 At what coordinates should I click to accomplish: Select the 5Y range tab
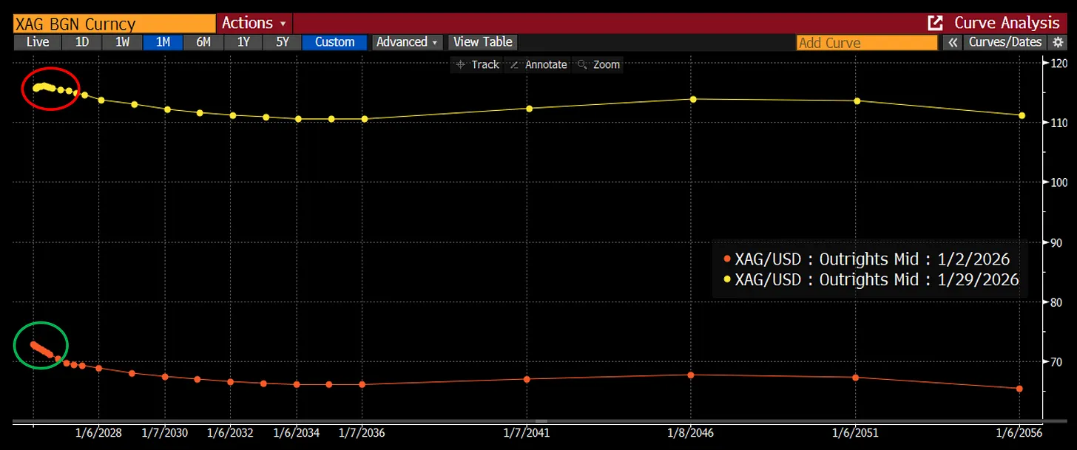coord(283,42)
